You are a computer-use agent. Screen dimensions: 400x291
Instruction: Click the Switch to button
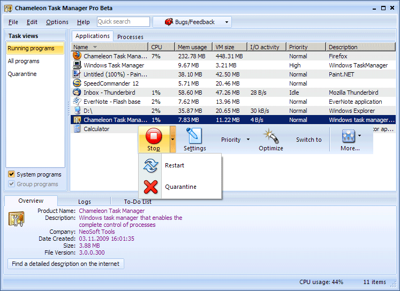[x=308, y=140]
